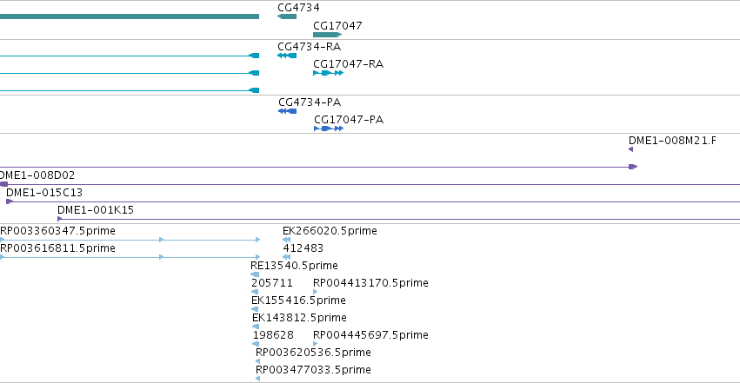Image resolution: width=740 pixels, height=383 pixels.
Task: Select the EK266020.5prime arrow glyph
Action: (286, 240)
